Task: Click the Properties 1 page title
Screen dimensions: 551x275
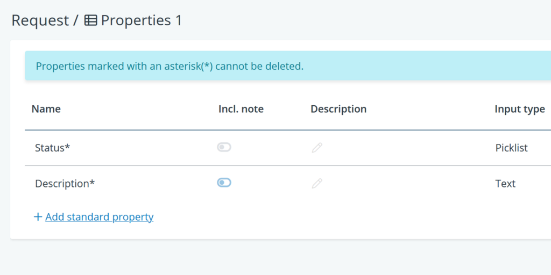Action: point(142,20)
